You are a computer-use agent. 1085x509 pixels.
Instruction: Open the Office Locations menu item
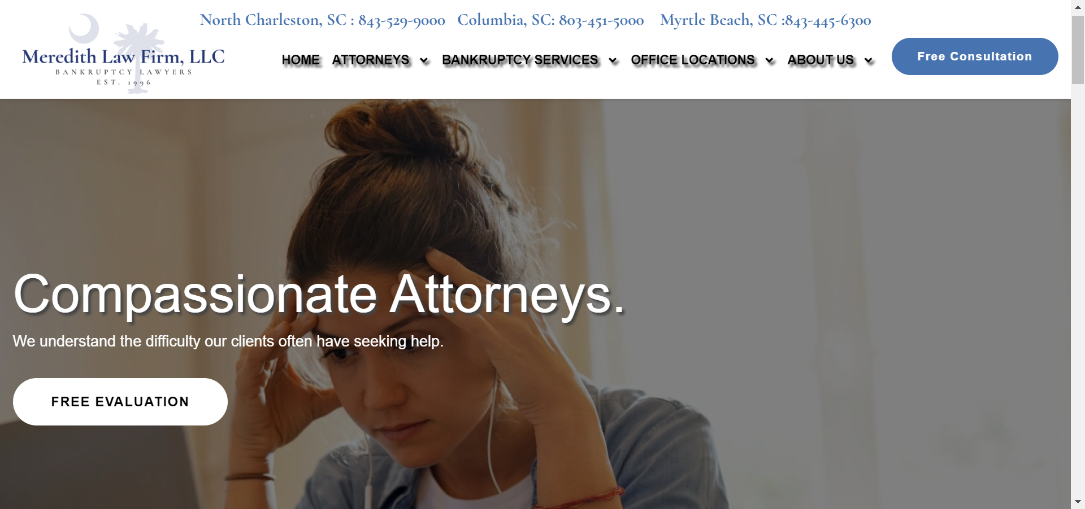coord(693,60)
